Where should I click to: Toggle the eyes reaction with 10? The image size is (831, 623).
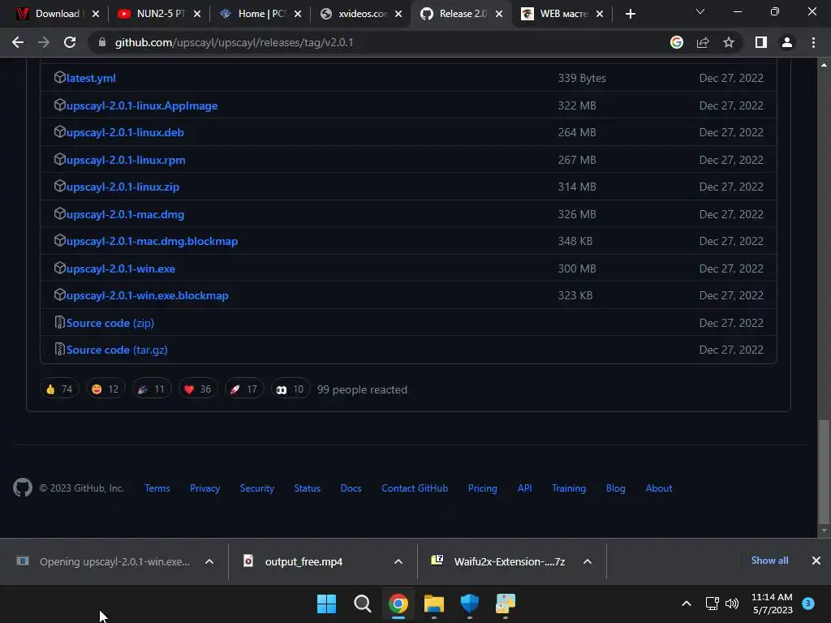291,389
